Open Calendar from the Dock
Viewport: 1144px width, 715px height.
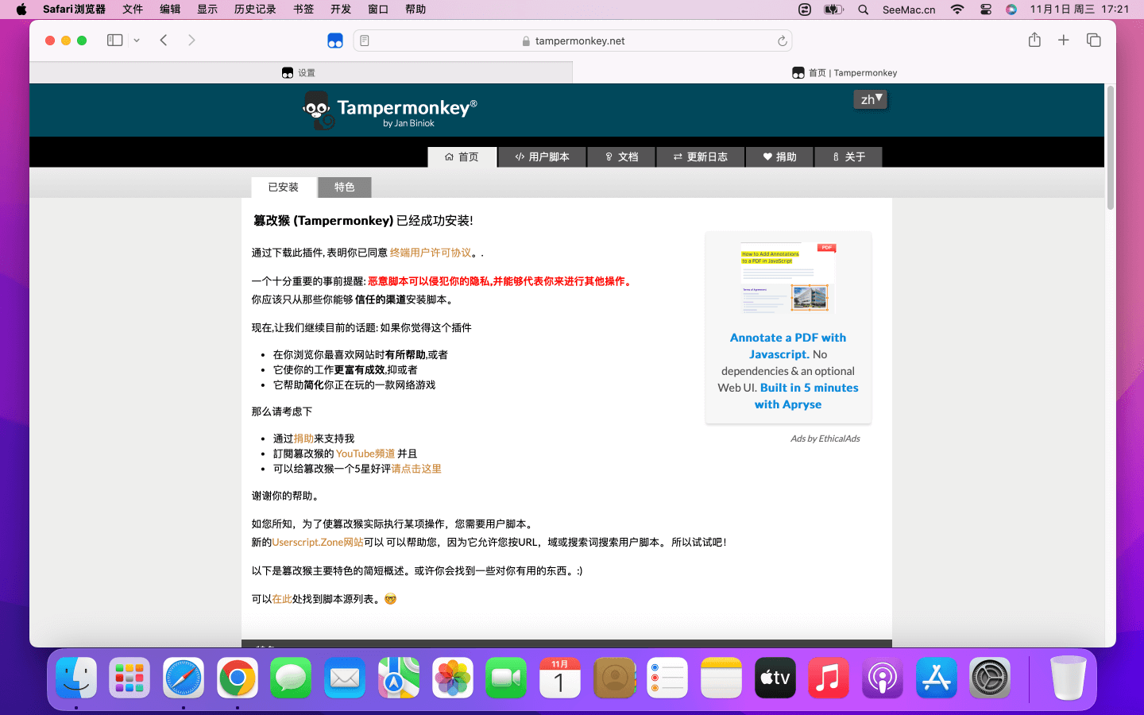[560, 678]
